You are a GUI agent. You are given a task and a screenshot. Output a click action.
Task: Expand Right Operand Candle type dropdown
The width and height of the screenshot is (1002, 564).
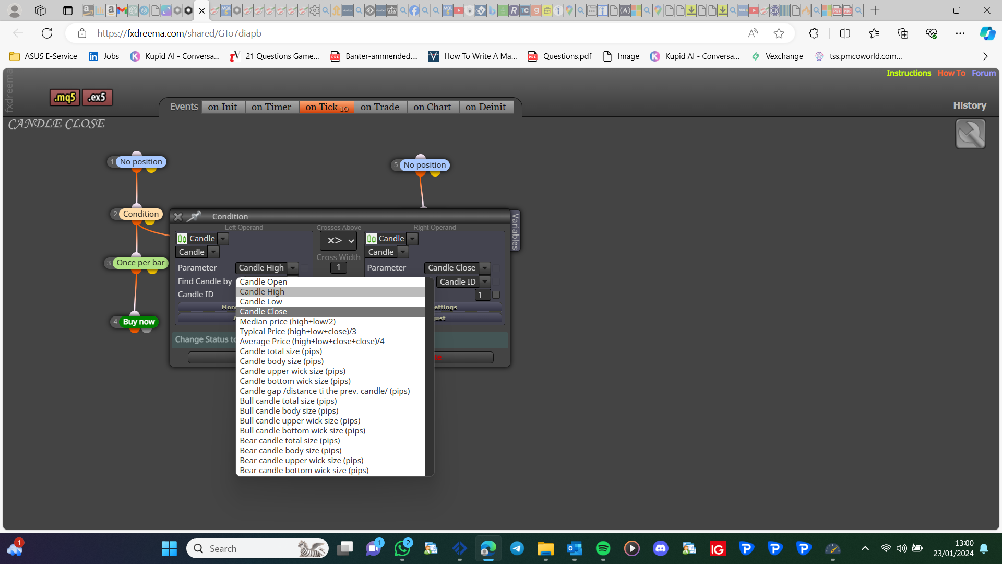[x=412, y=239]
